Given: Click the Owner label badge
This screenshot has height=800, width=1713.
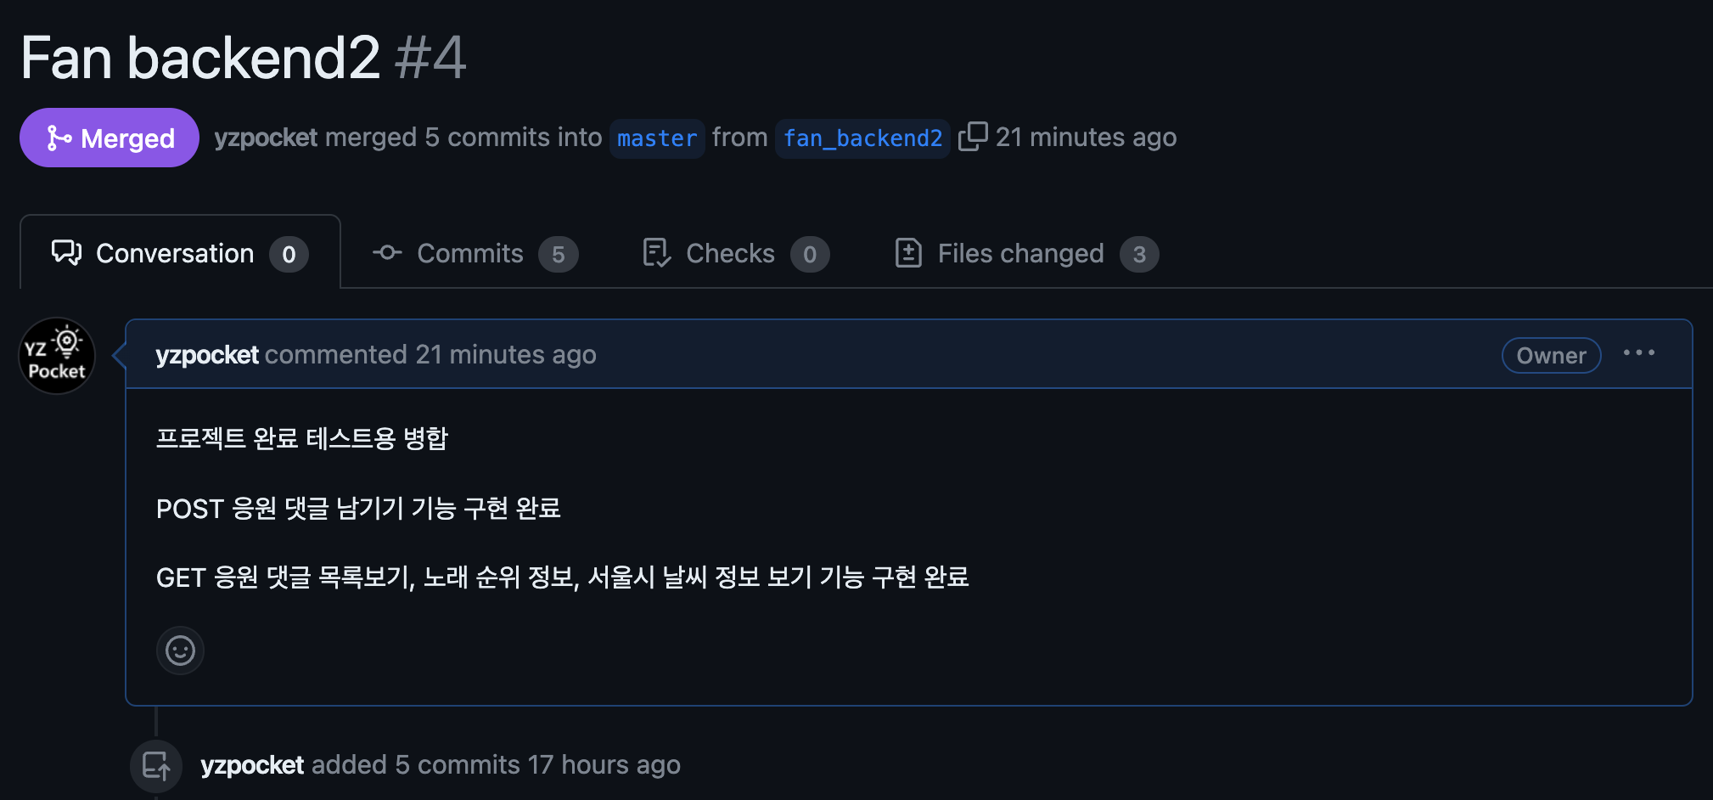Looking at the screenshot, I should pos(1551,355).
